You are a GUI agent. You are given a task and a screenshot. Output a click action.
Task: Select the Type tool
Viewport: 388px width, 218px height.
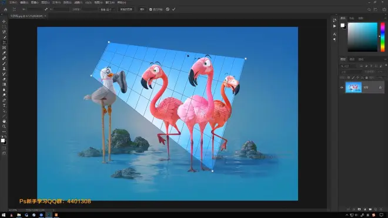tap(4, 105)
